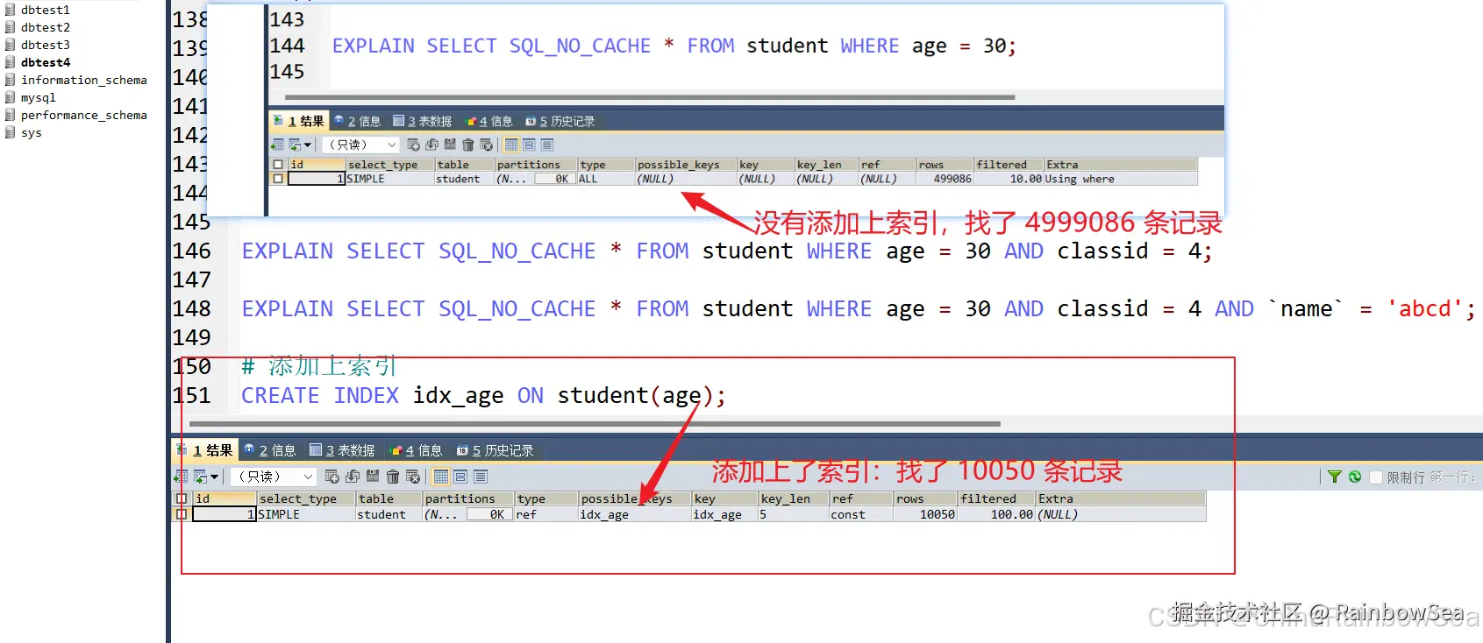Click copy-result export icon in upper toolbar
Image resolution: width=1483 pixels, height=643 pixels.
(x=295, y=145)
